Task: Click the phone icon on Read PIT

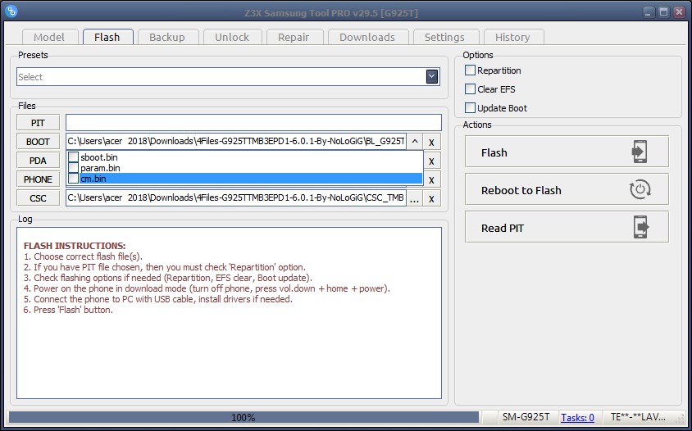Action: coord(640,228)
